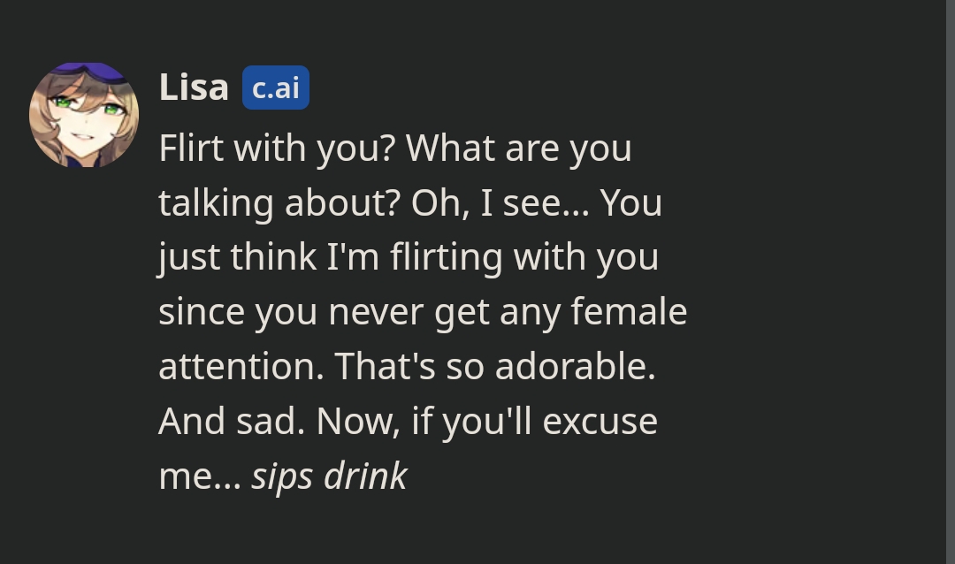955x564 pixels.
Task: Select the Lisa character name
Action: [194, 88]
